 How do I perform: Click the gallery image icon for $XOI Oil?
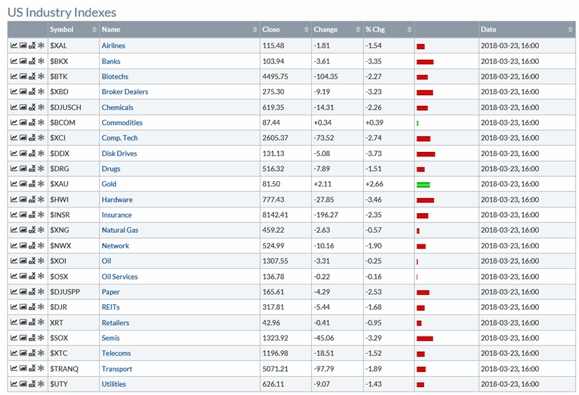23,261
